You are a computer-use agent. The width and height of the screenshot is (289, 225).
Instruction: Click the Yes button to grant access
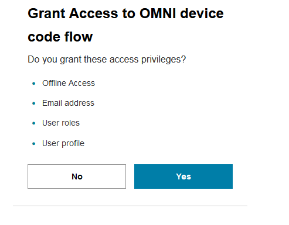pyautogui.click(x=183, y=176)
